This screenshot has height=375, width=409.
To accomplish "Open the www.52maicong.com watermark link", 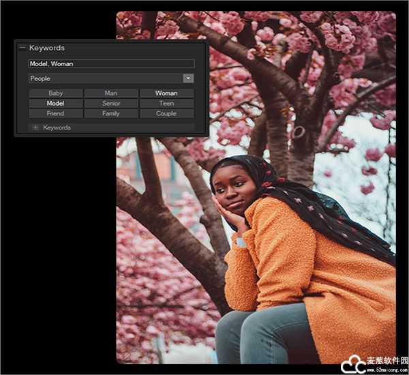I will [x=387, y=369].
